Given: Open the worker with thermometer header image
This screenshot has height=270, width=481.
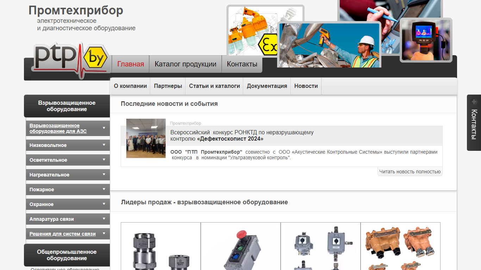Looking at the screenshot, I should click(x=329, y=45).
